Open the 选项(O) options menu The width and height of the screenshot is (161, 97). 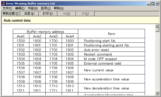click(46, 8)
